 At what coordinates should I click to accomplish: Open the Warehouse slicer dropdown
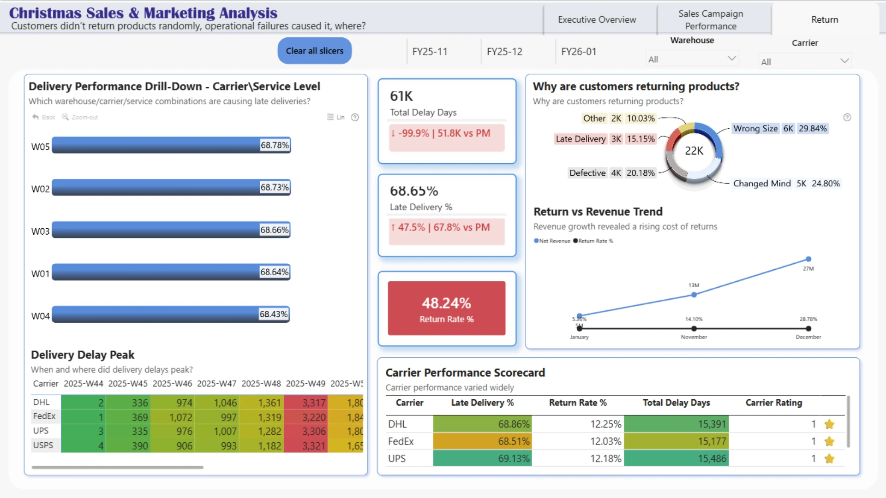point(691,59)
